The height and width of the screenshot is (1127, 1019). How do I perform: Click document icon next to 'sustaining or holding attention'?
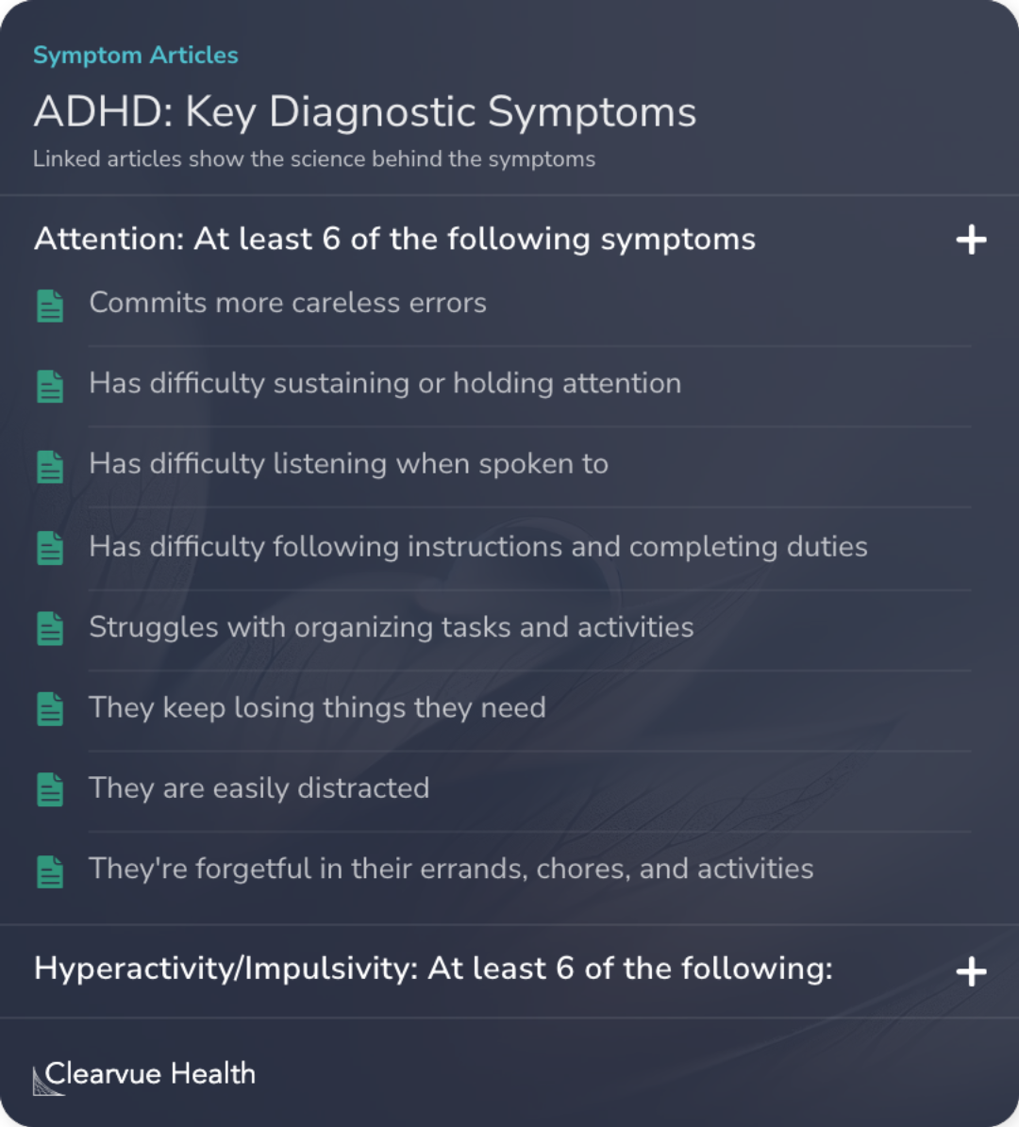click(x=50, y=386)
